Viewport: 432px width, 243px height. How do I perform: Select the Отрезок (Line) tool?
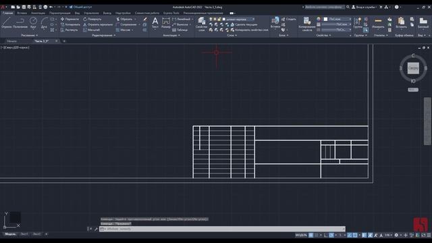coord(6,22)
